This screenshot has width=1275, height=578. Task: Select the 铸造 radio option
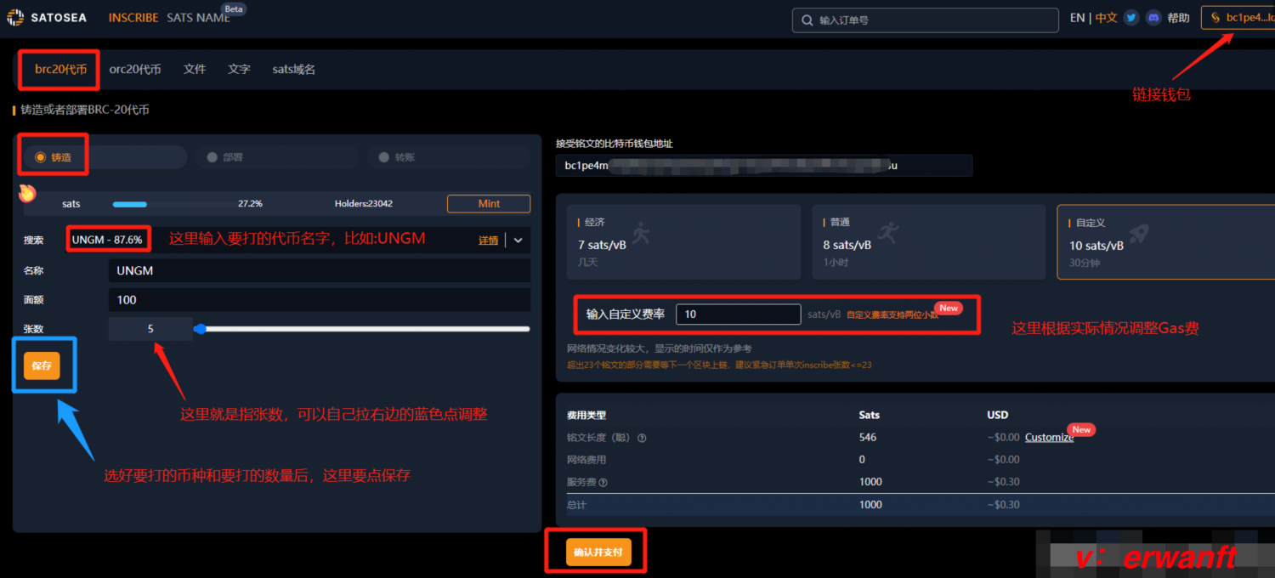[x=40, y=157]
